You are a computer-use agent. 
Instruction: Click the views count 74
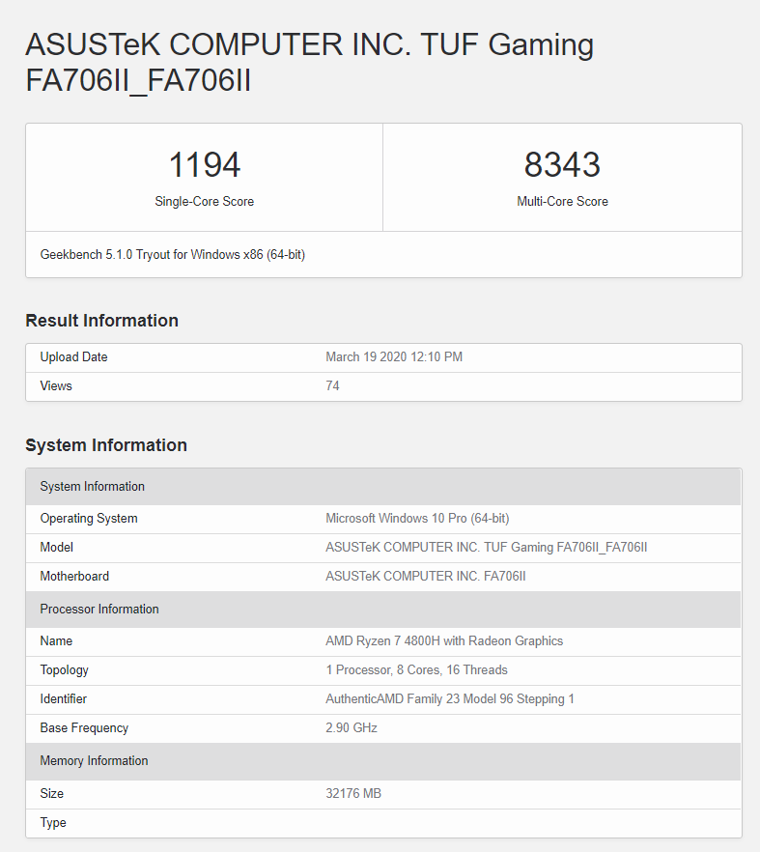(x=332, y=385)
